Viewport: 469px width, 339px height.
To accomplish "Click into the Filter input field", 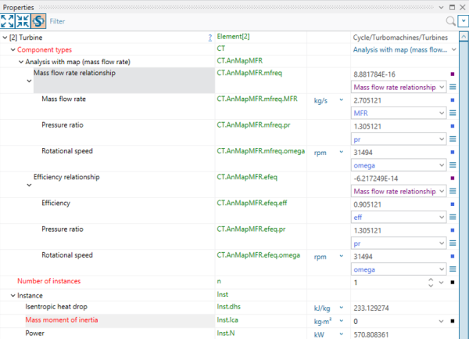I will [x=245, y=21].
